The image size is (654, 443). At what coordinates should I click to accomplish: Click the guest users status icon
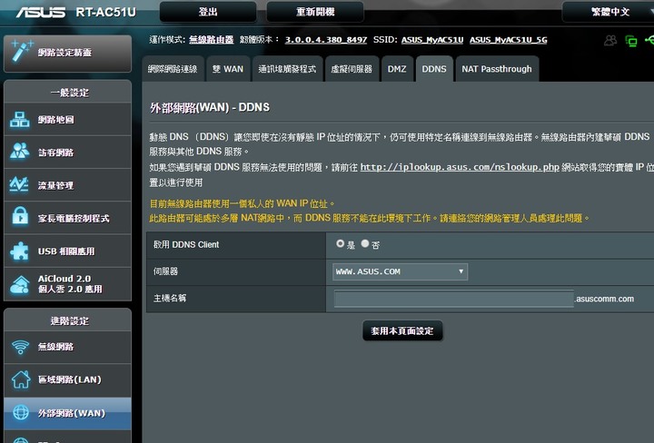click(610, 40)
